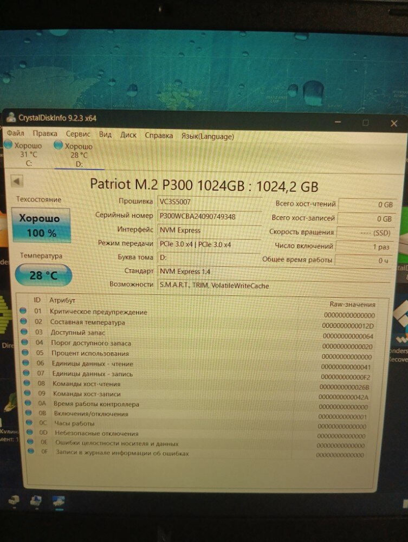Click raw value 0000000000042A
Viewport: 408px width, 542px height.
(x=344, y=397)
